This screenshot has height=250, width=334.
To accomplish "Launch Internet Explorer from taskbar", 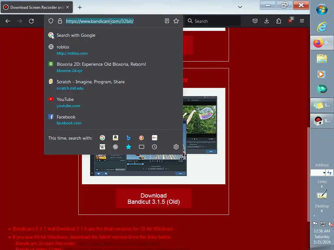I will [322, 27].
